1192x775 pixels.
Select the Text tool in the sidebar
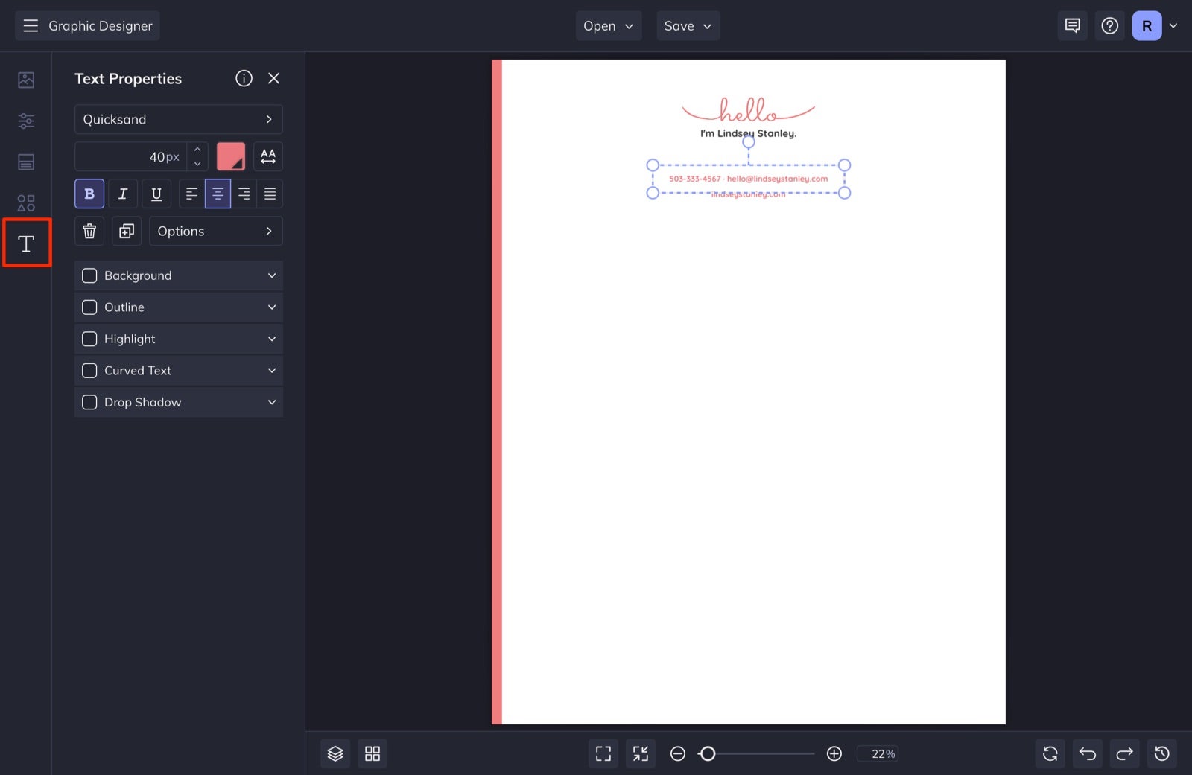(26, 243)
